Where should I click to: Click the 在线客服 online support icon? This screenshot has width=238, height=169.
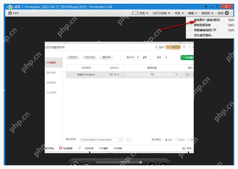60,148
